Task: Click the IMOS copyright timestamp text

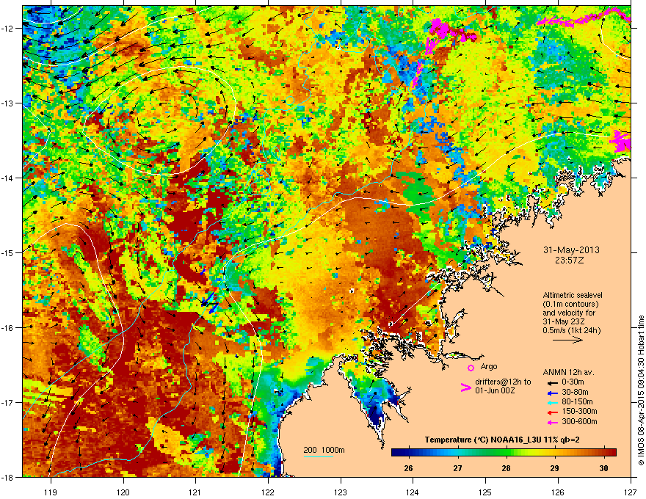Action: point(641,390)
